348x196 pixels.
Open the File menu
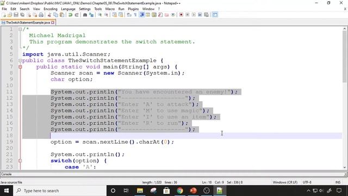coord(4,9)
